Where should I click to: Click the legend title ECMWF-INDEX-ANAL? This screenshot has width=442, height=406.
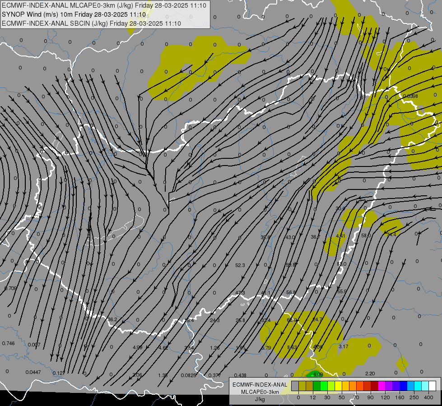[260, 385]
